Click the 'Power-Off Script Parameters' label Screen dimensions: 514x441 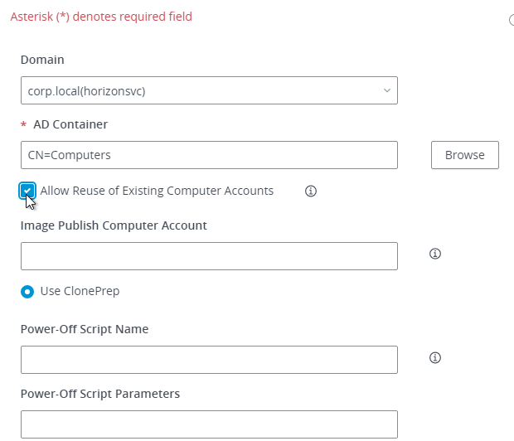point(100,394)
